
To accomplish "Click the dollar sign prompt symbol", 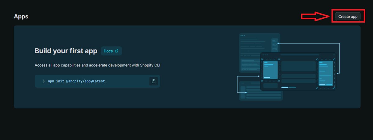I will tap(44, 81).
